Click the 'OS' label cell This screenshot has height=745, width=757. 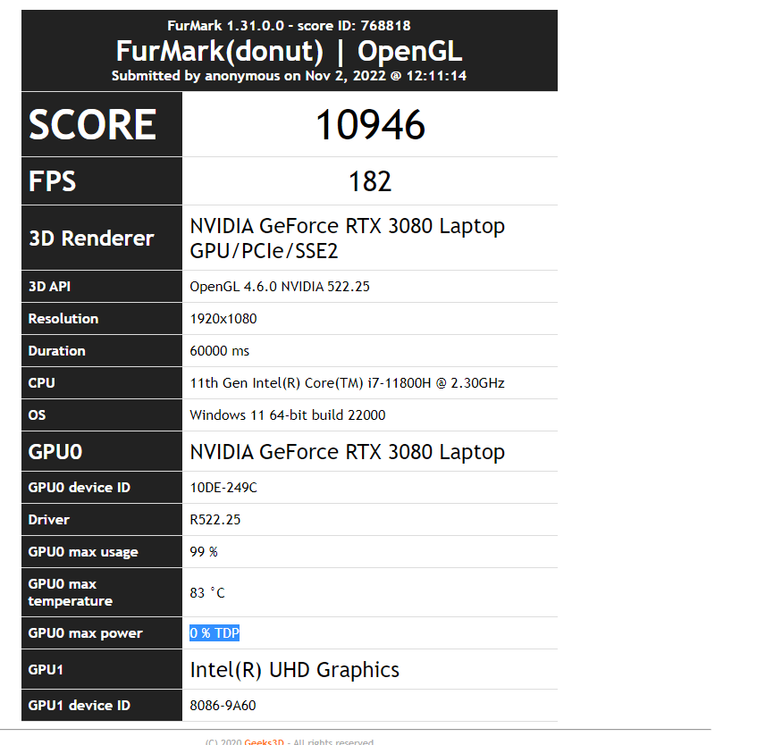[102, 415]
